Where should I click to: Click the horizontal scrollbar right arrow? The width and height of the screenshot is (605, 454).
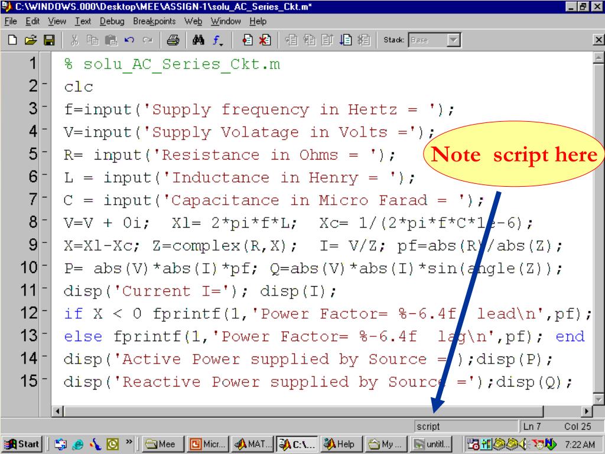587,411
